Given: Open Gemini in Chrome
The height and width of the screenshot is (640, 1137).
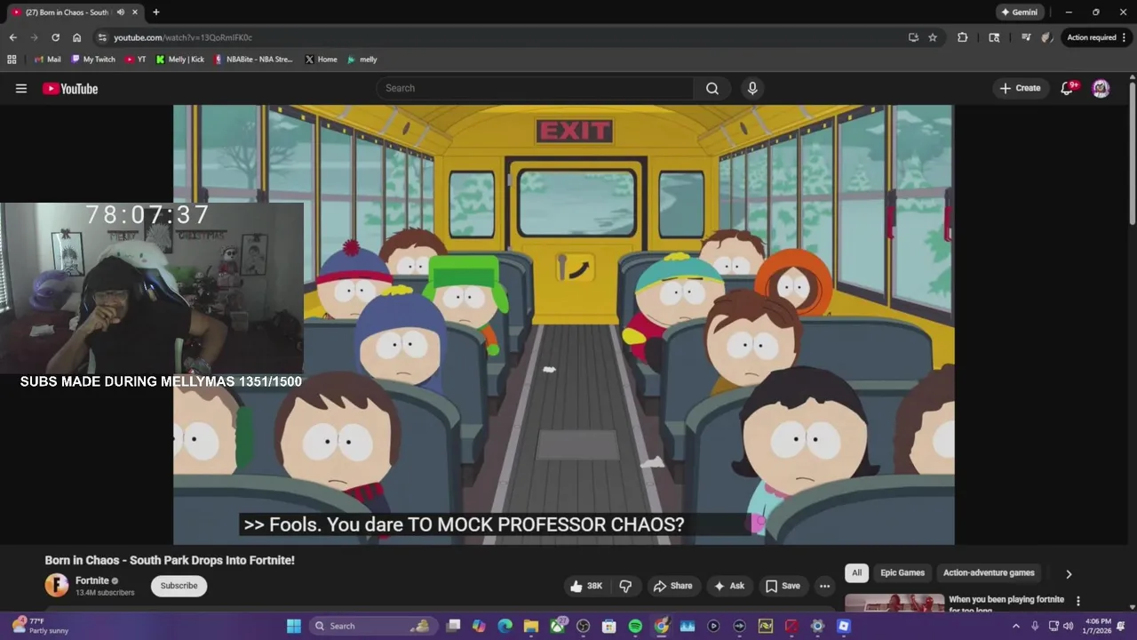Looking at the screenshot, I should point(1019,12).
